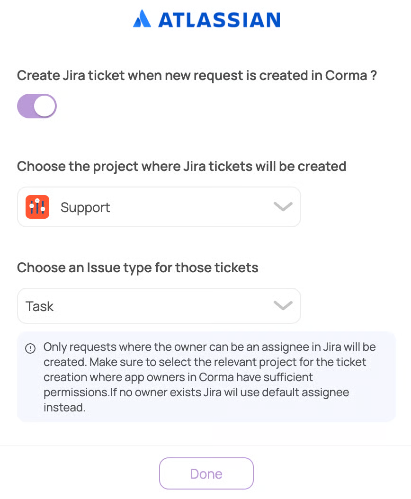Click the ATLASSIAN wordmark text
Image resolution: width=411 pixels, height=499 pixels.
[x=219, y=19]
